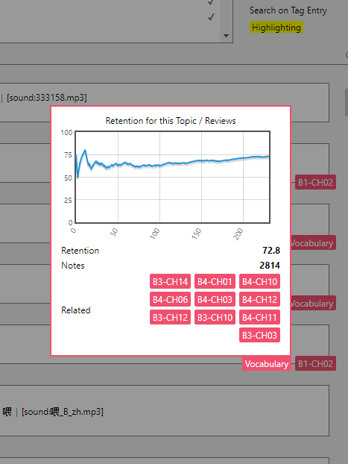Click the B3-CH12 related tag
Screen dimensions: 348x464
click(170, 317)
